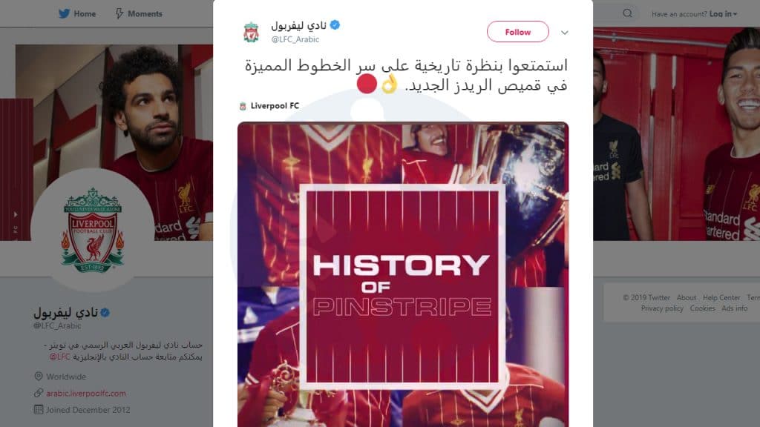Click the calendar icon beside Joined December 2012

pos(39,409)
